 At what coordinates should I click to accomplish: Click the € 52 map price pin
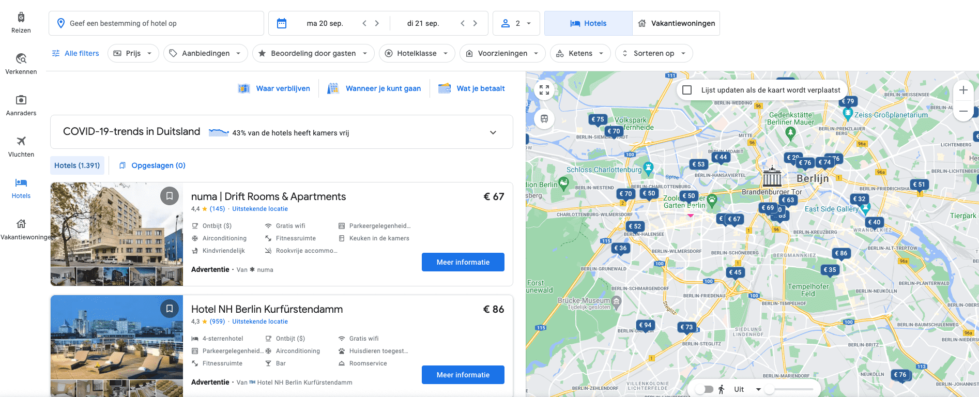(635, 226)
